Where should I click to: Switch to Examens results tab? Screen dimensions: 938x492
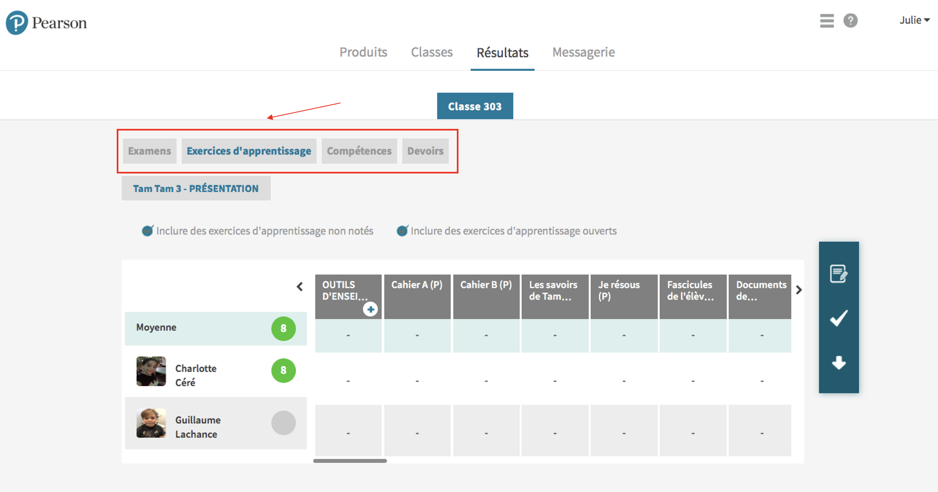(x=150, y=151)
